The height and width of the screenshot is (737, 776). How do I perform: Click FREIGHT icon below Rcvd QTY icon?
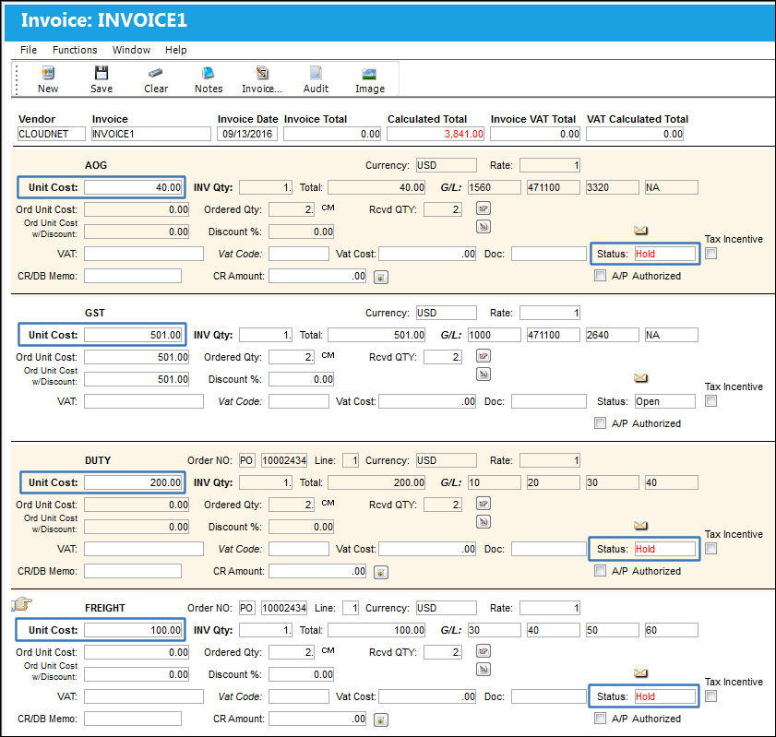point(484,670)
